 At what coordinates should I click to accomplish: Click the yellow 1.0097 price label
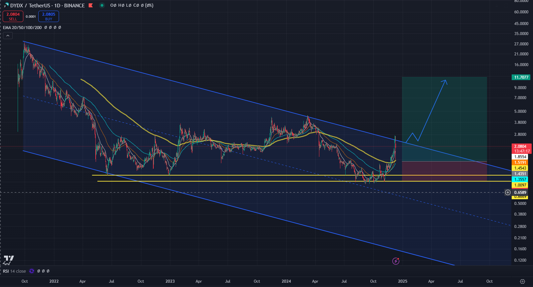[520, 185]
